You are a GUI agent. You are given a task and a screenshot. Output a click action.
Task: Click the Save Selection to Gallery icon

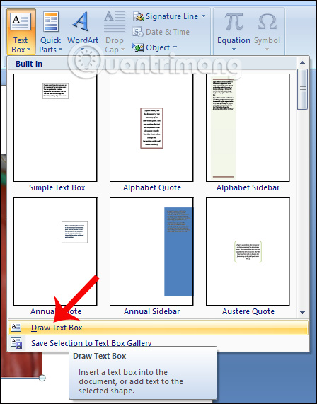coord(16,343)
